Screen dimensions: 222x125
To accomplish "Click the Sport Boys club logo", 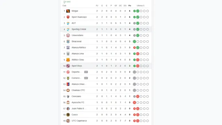I will click(x=68, y=66).
